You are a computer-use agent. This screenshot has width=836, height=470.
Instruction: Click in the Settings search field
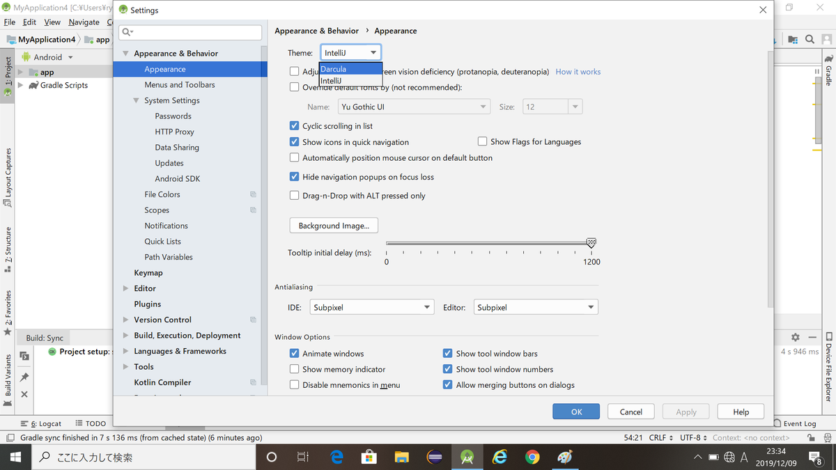click(191, 32)
